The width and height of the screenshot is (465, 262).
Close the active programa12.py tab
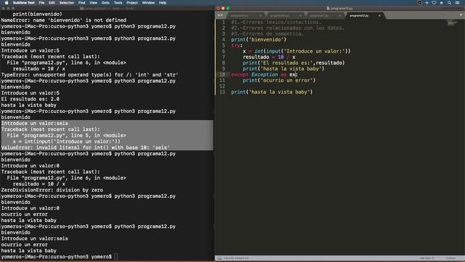click(379, 15)
